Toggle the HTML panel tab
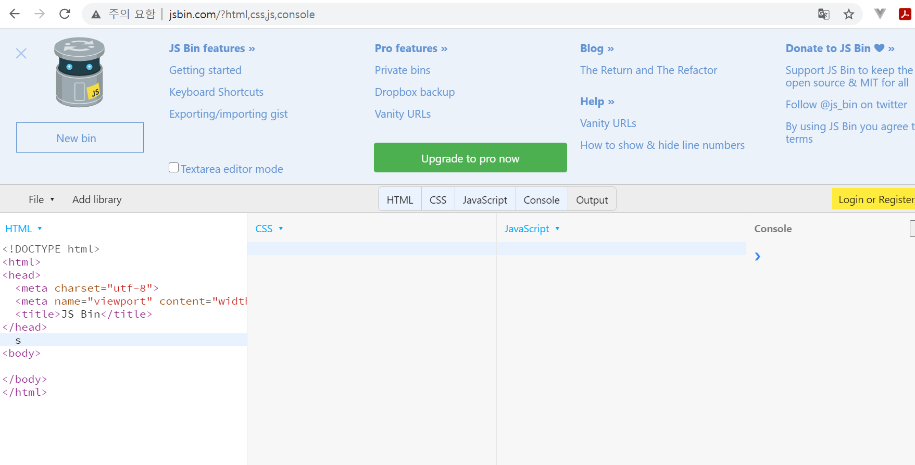The height and width of the screenshot is (465, 915). (400, 199)
